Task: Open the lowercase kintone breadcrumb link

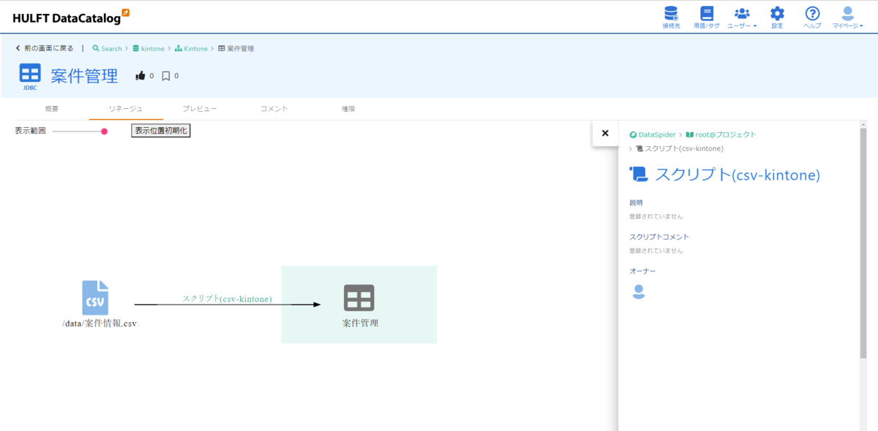Action: pyautogui.click(x=149, y=48)
